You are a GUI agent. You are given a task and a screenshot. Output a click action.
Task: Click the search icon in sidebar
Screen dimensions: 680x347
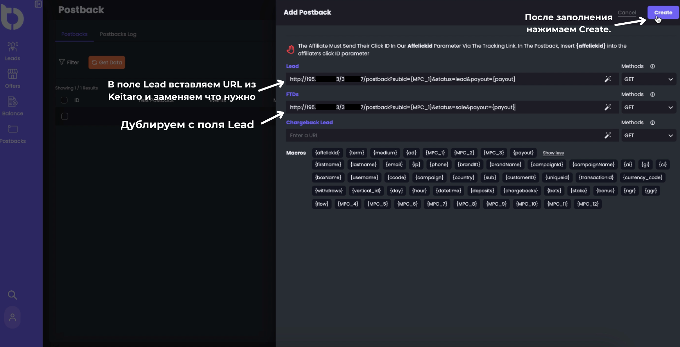click(x=12, y=295)
